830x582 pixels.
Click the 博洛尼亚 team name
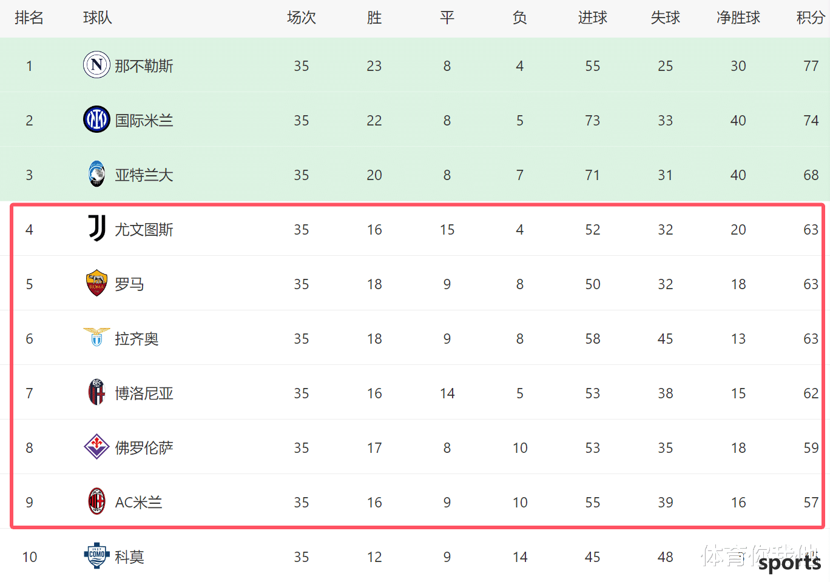pyautogui.click(x=144, y=393)
